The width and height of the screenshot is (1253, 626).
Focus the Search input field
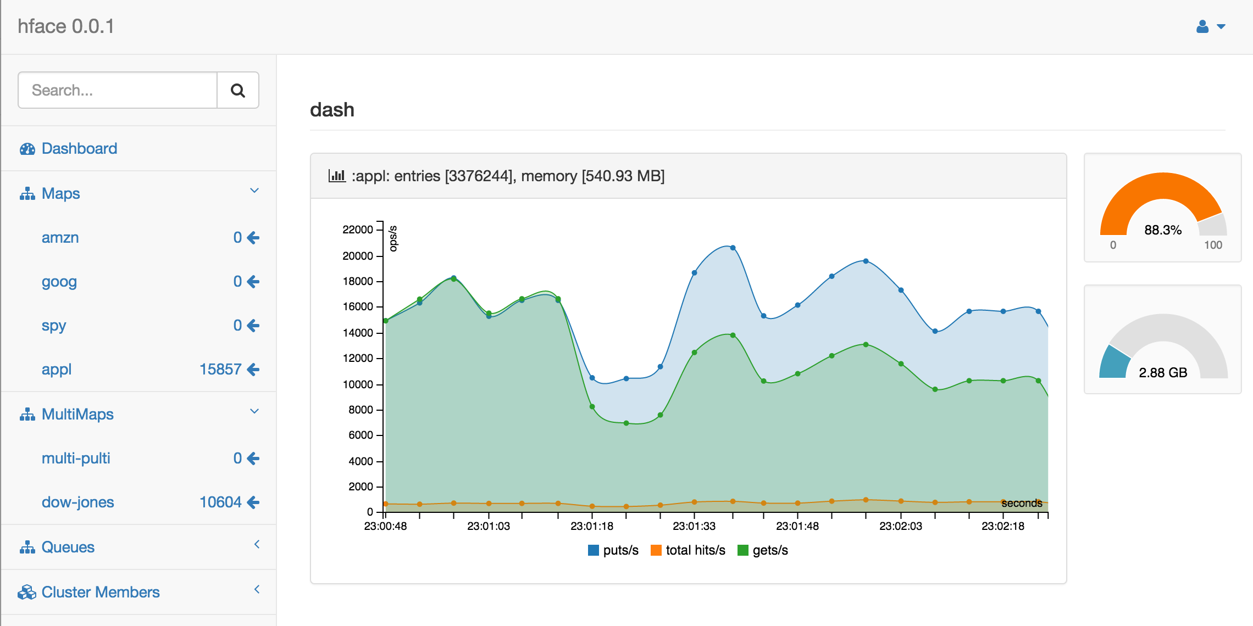tap(118, 90)
